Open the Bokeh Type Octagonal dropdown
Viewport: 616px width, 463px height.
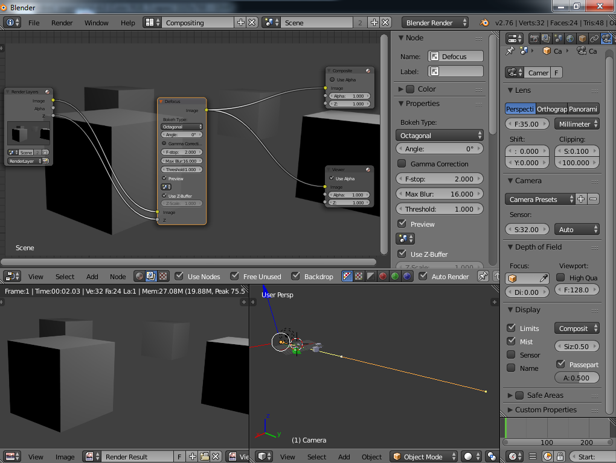[x=440, y=136]
